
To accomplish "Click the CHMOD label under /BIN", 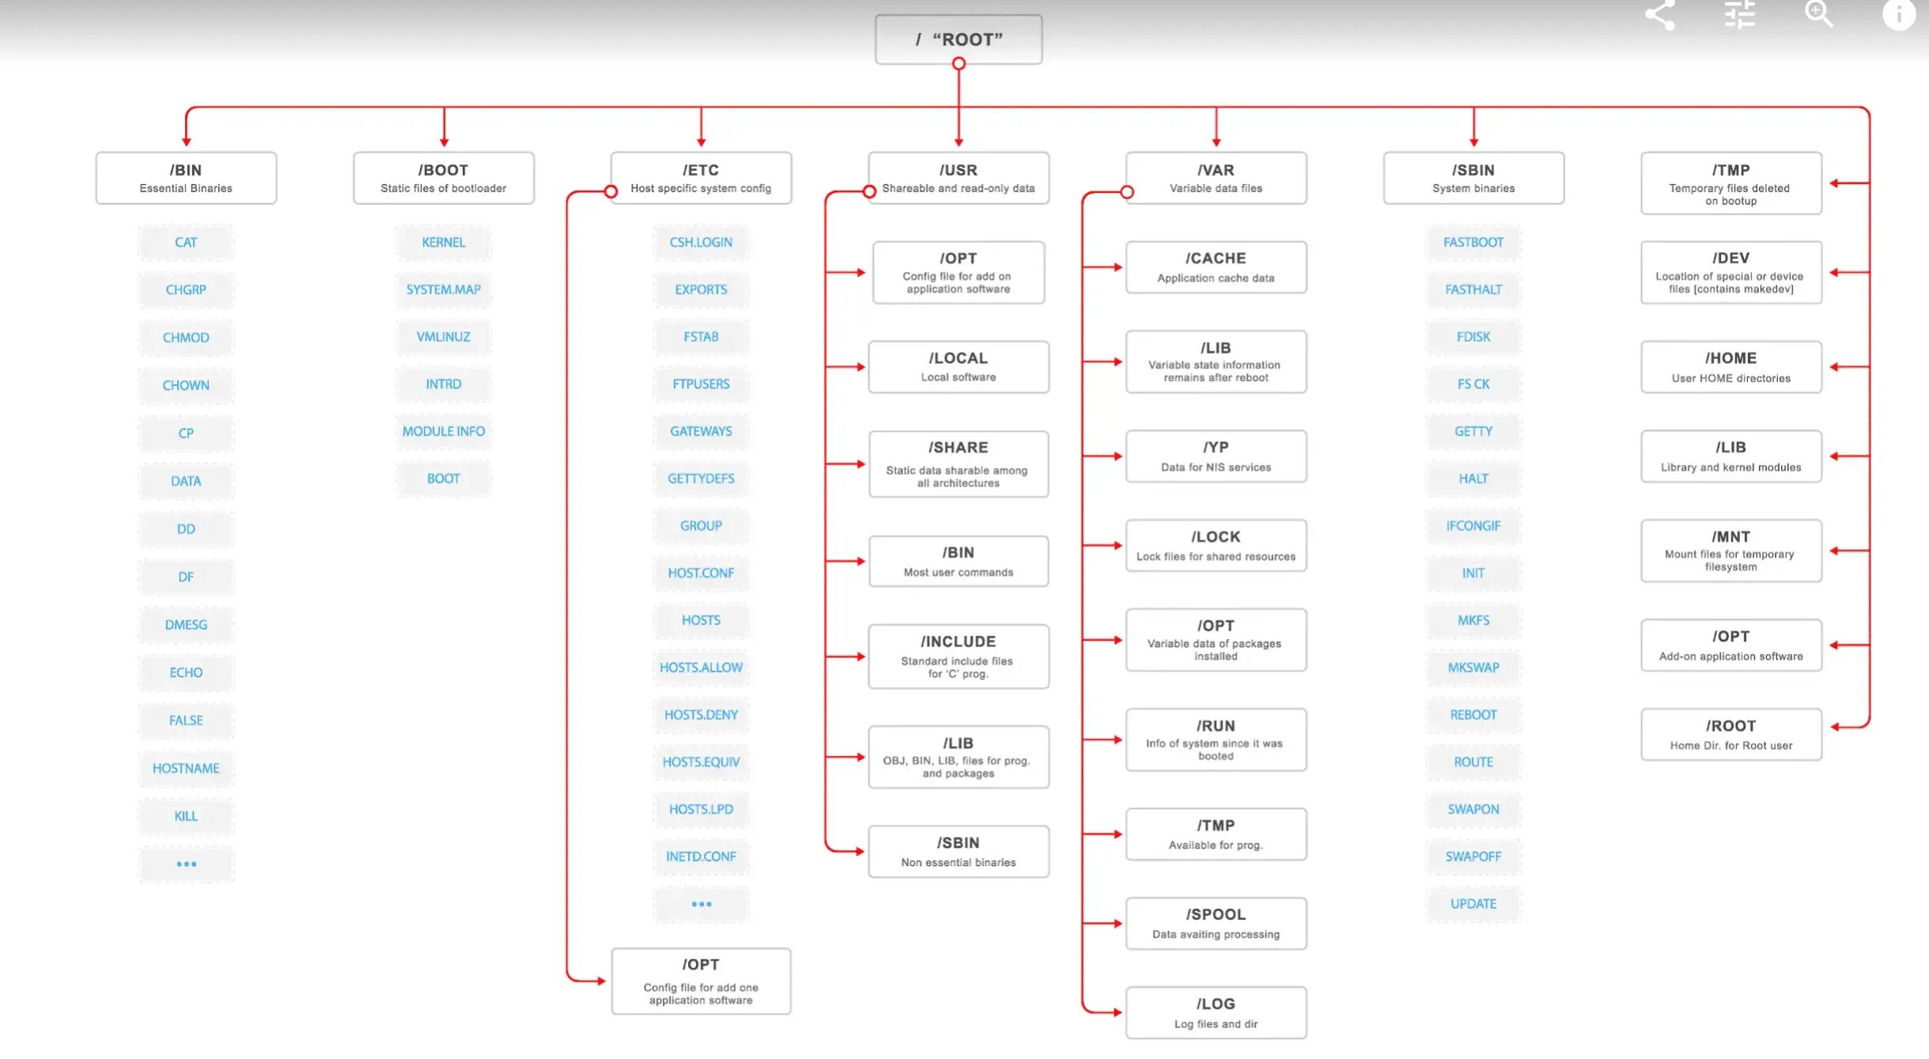I will point(186,338).
